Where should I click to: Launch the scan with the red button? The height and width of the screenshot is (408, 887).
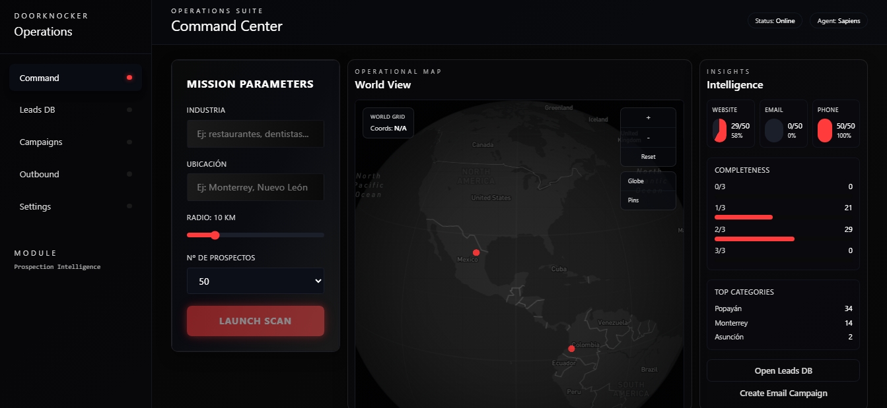pos(256,321)
